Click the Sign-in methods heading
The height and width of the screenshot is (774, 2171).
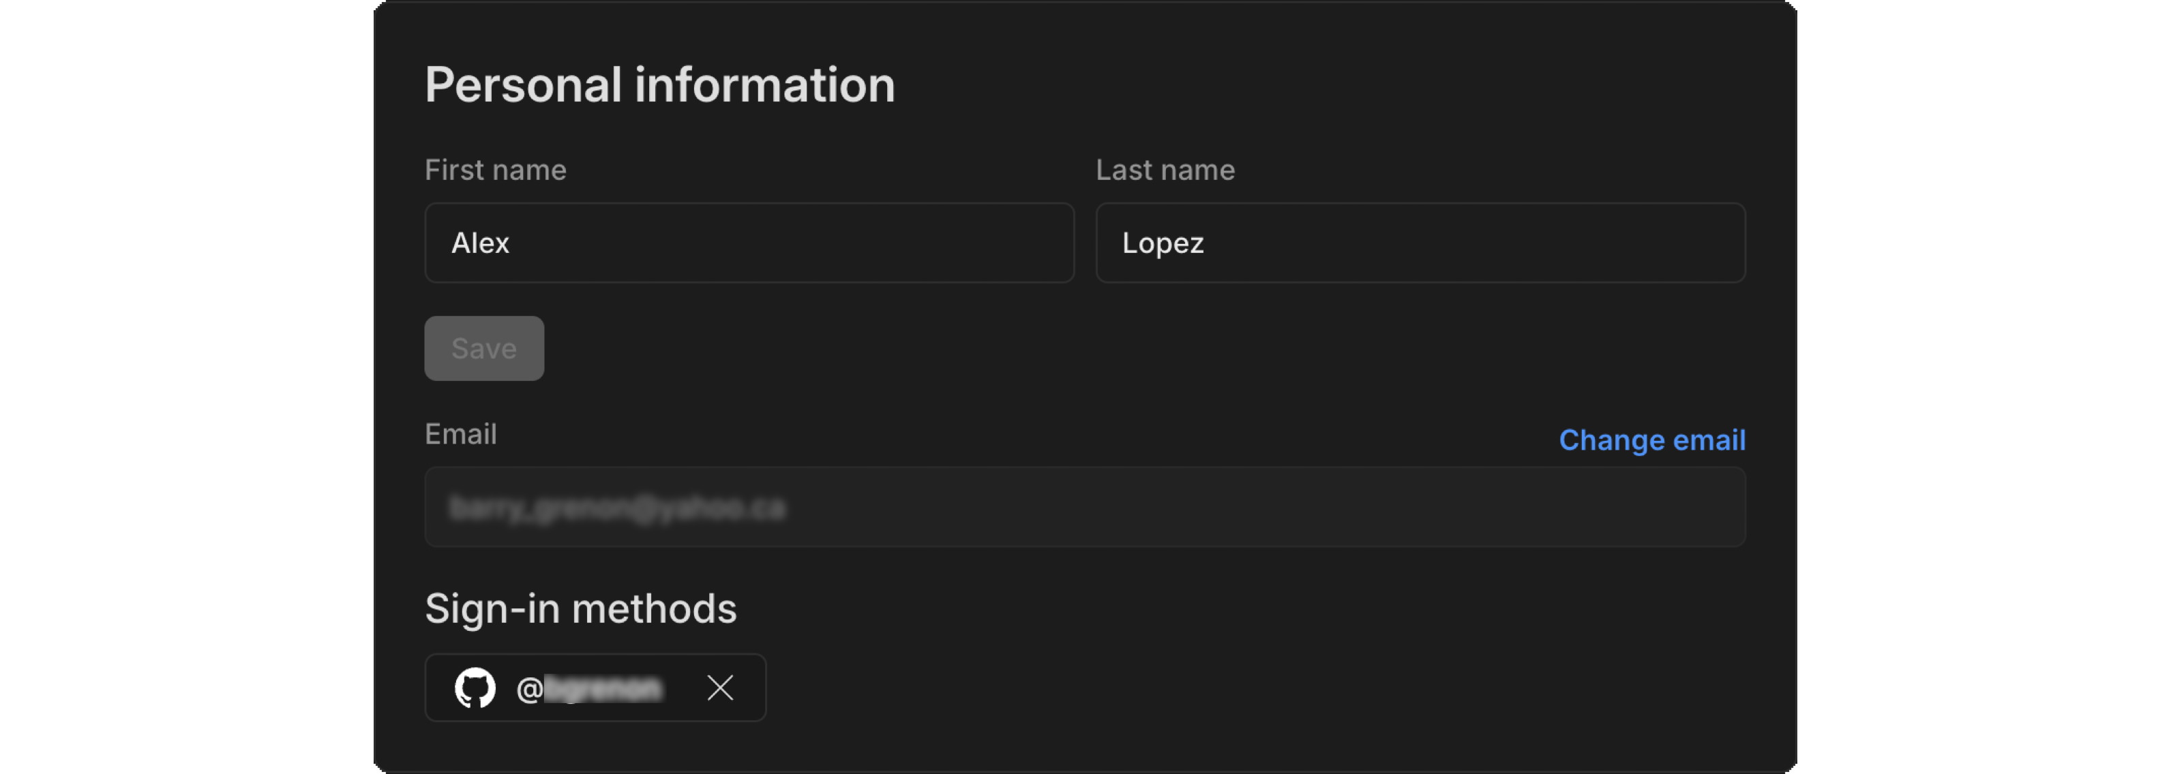582,608
